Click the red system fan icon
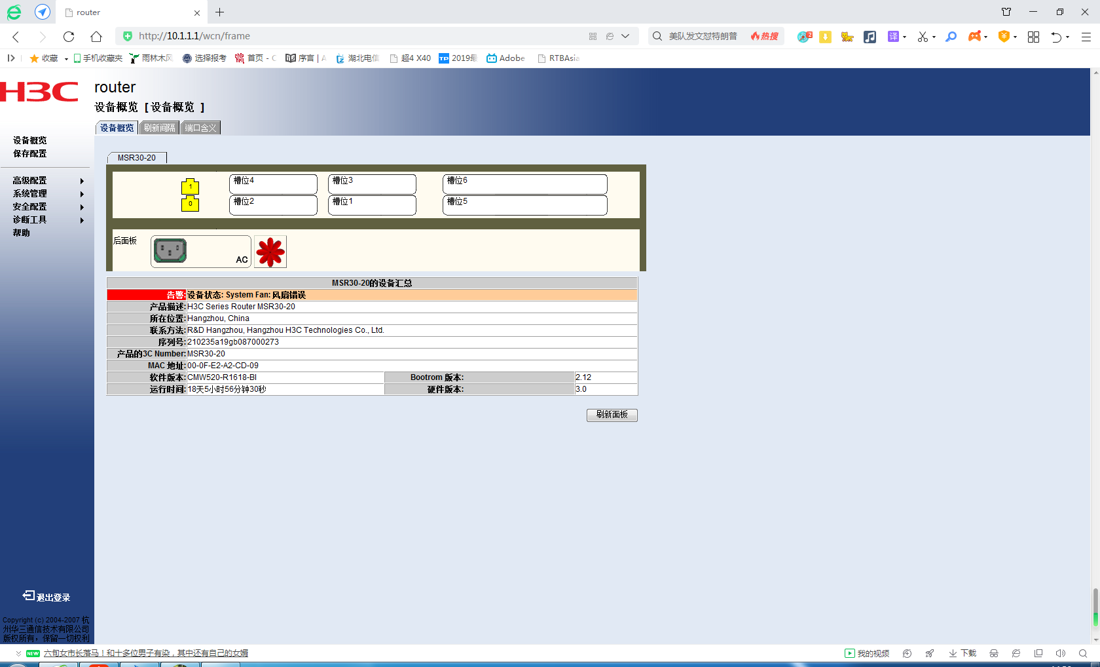This screenshot has height=667, width=1100. (x=270, y=252)
